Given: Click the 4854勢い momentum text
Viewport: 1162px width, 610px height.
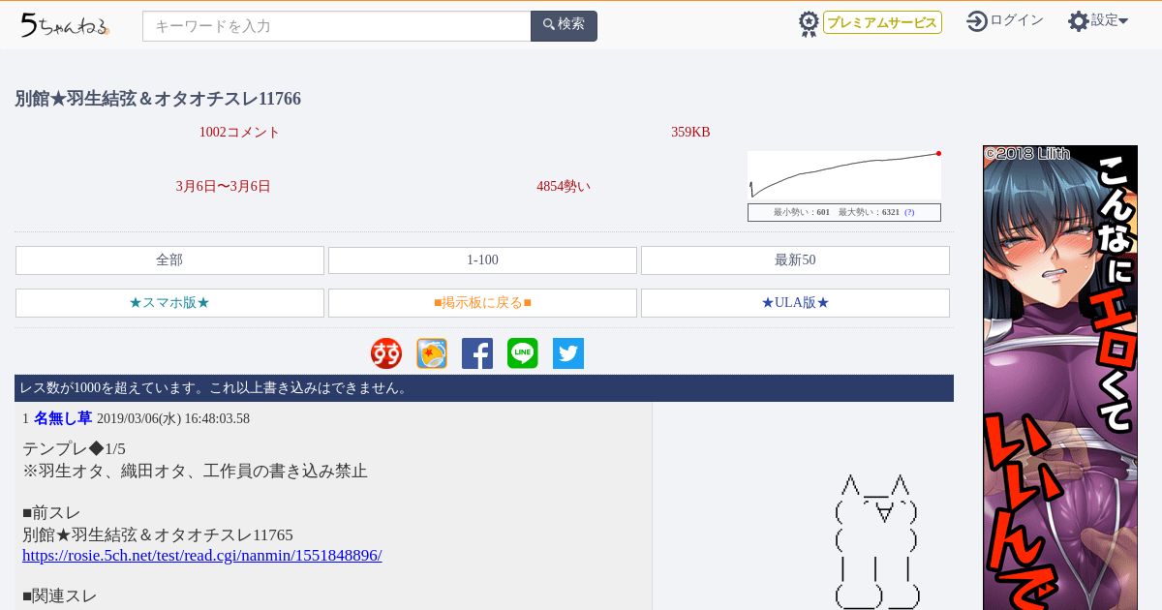Looking at the screenshot, I should 564,187.
